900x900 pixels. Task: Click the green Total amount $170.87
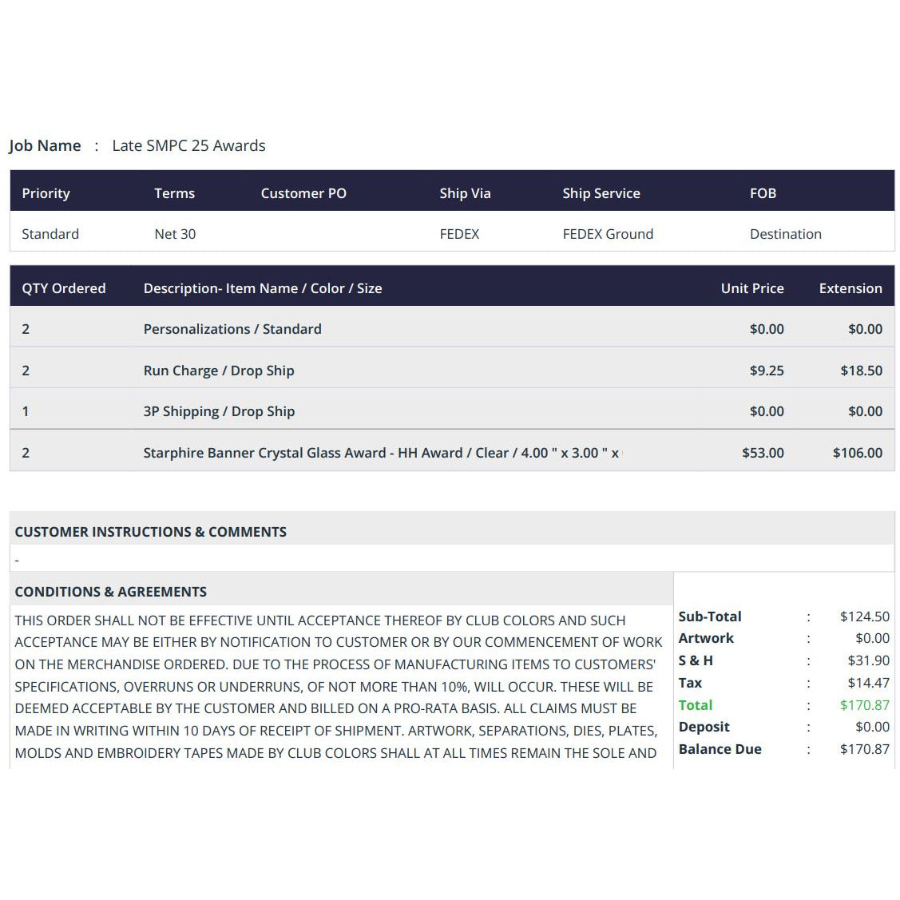point(864,705)
